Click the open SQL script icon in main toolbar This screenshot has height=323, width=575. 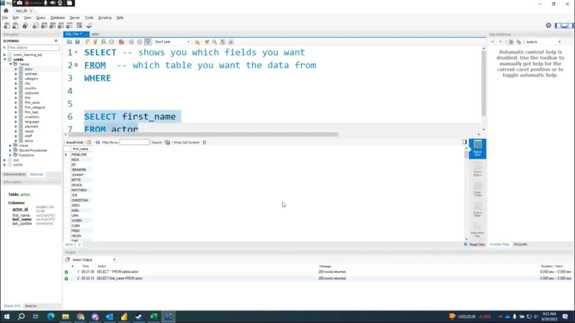point(15,26)
